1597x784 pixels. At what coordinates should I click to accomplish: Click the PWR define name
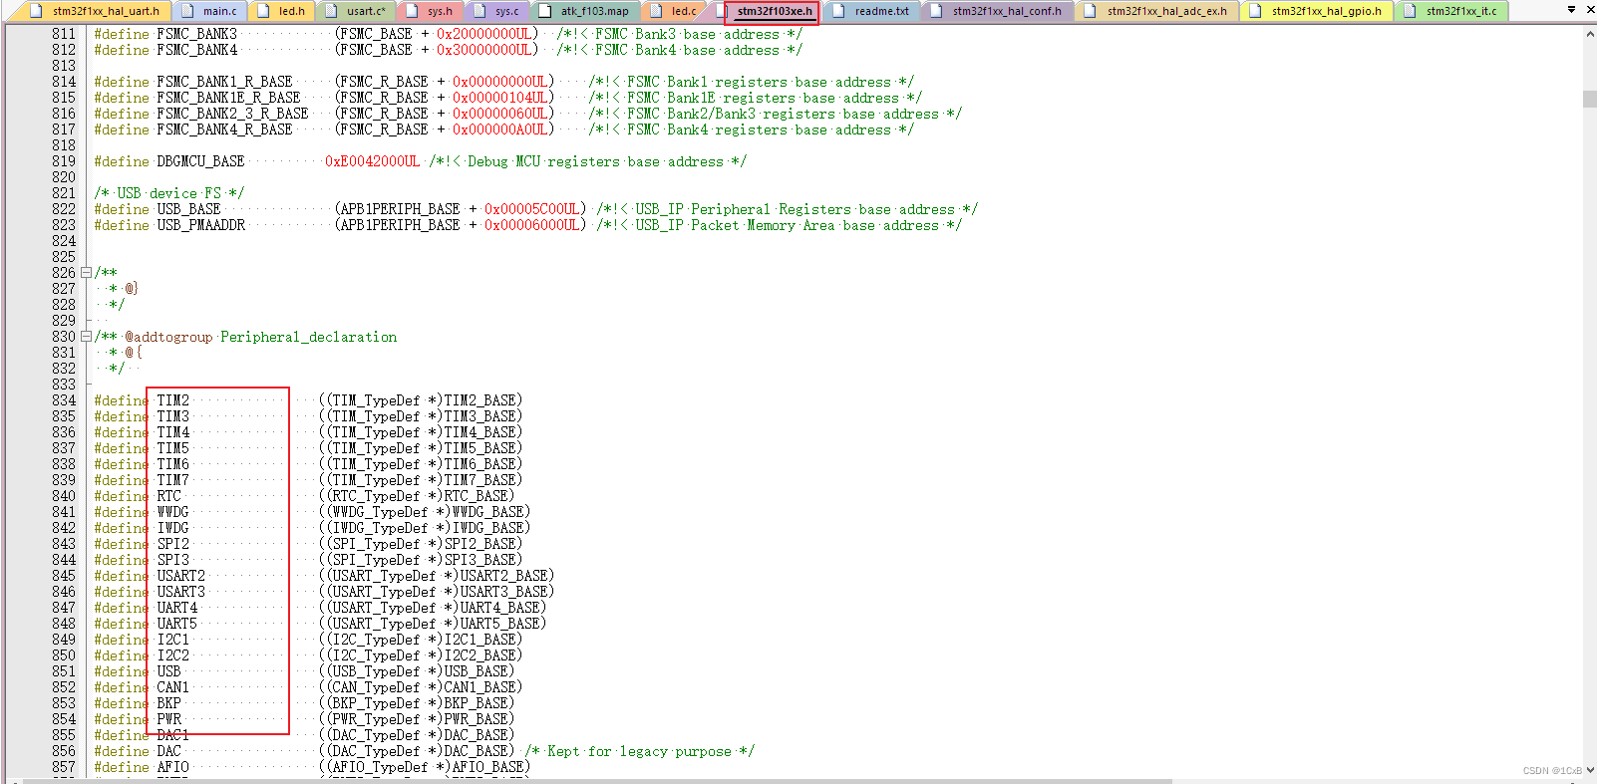coord(168,719)
